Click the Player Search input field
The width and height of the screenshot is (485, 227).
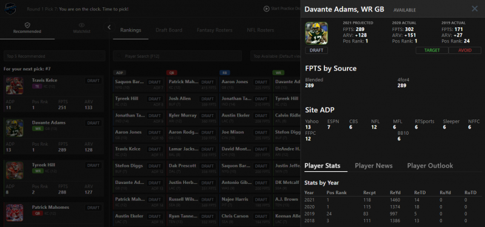coord(178,56)
